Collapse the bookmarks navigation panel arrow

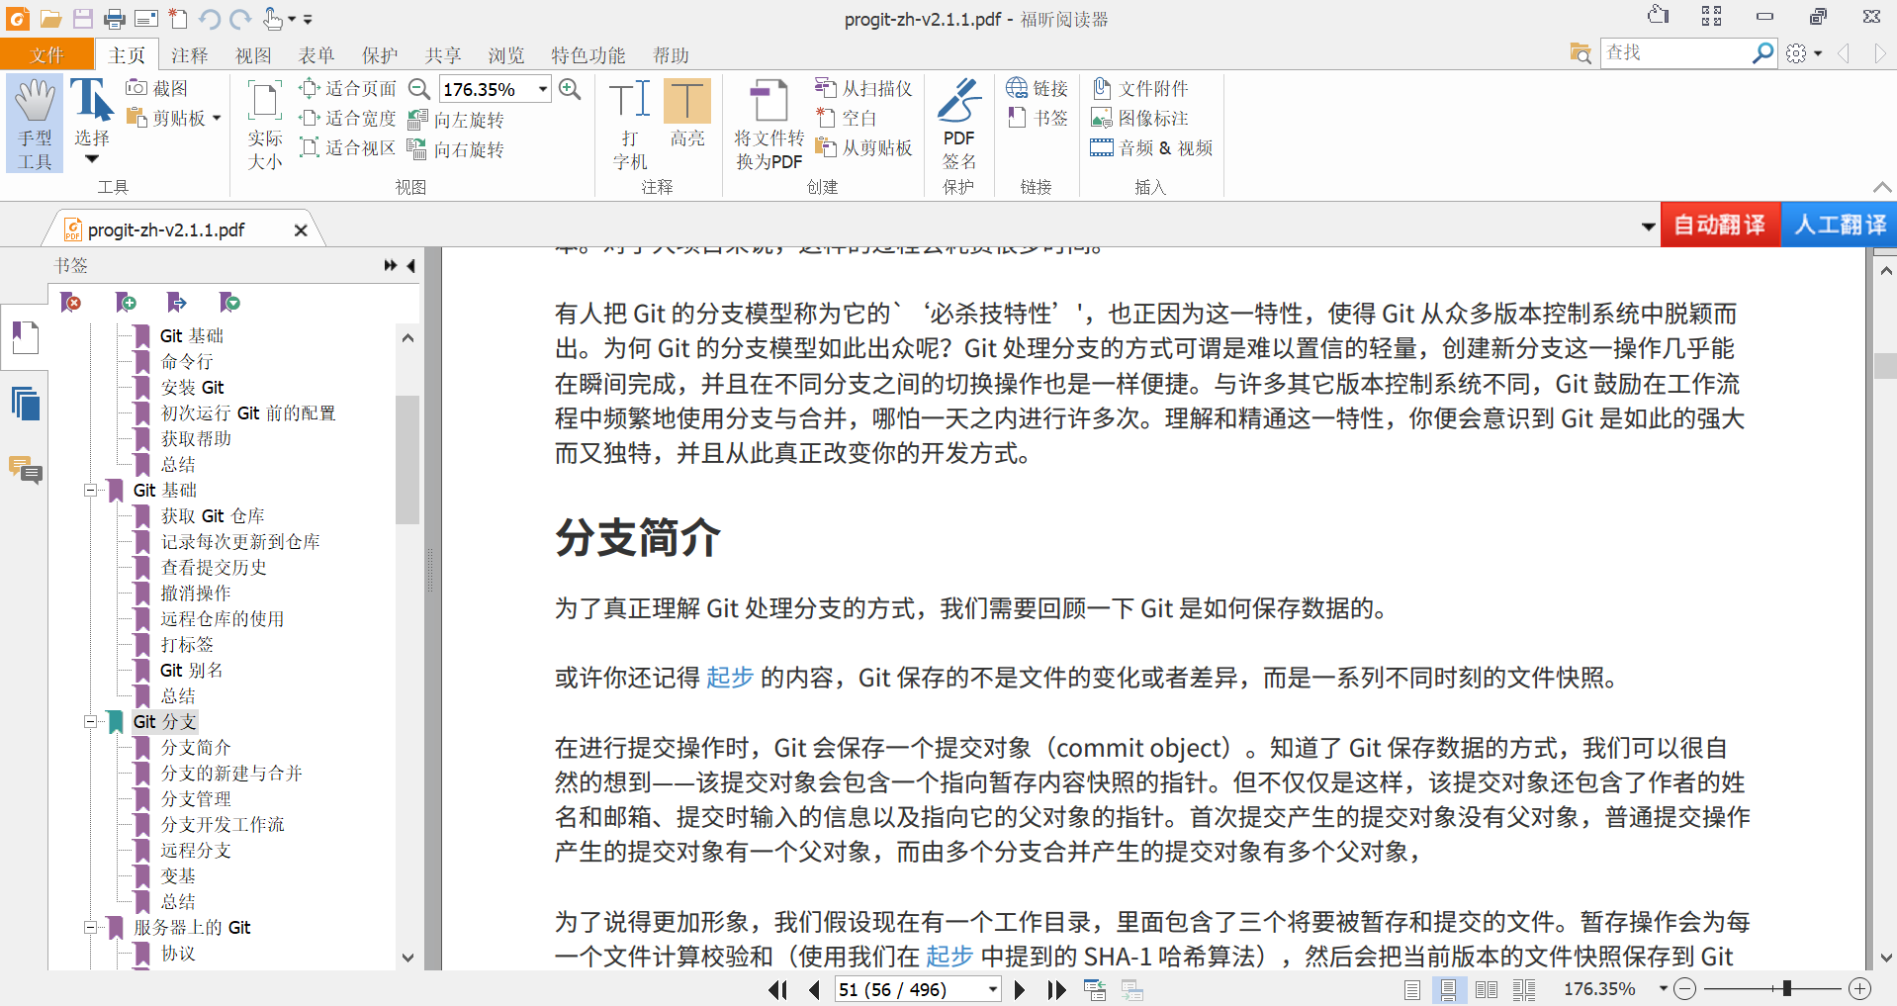point(410,265)
